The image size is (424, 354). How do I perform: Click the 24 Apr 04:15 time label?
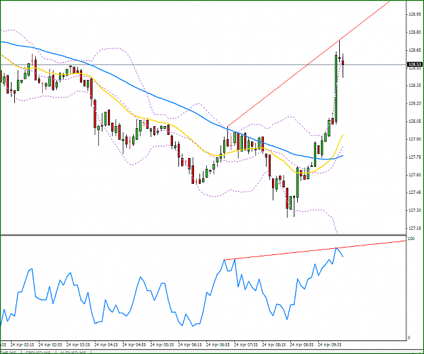click(x=107, y=345)
